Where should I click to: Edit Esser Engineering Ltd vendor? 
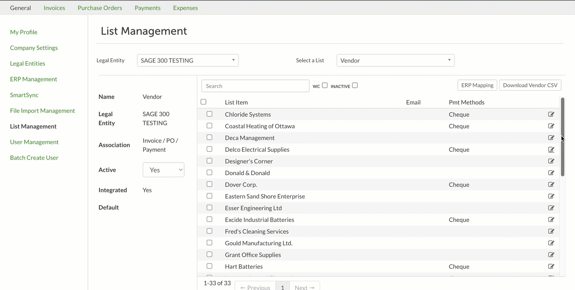(551, 208)
